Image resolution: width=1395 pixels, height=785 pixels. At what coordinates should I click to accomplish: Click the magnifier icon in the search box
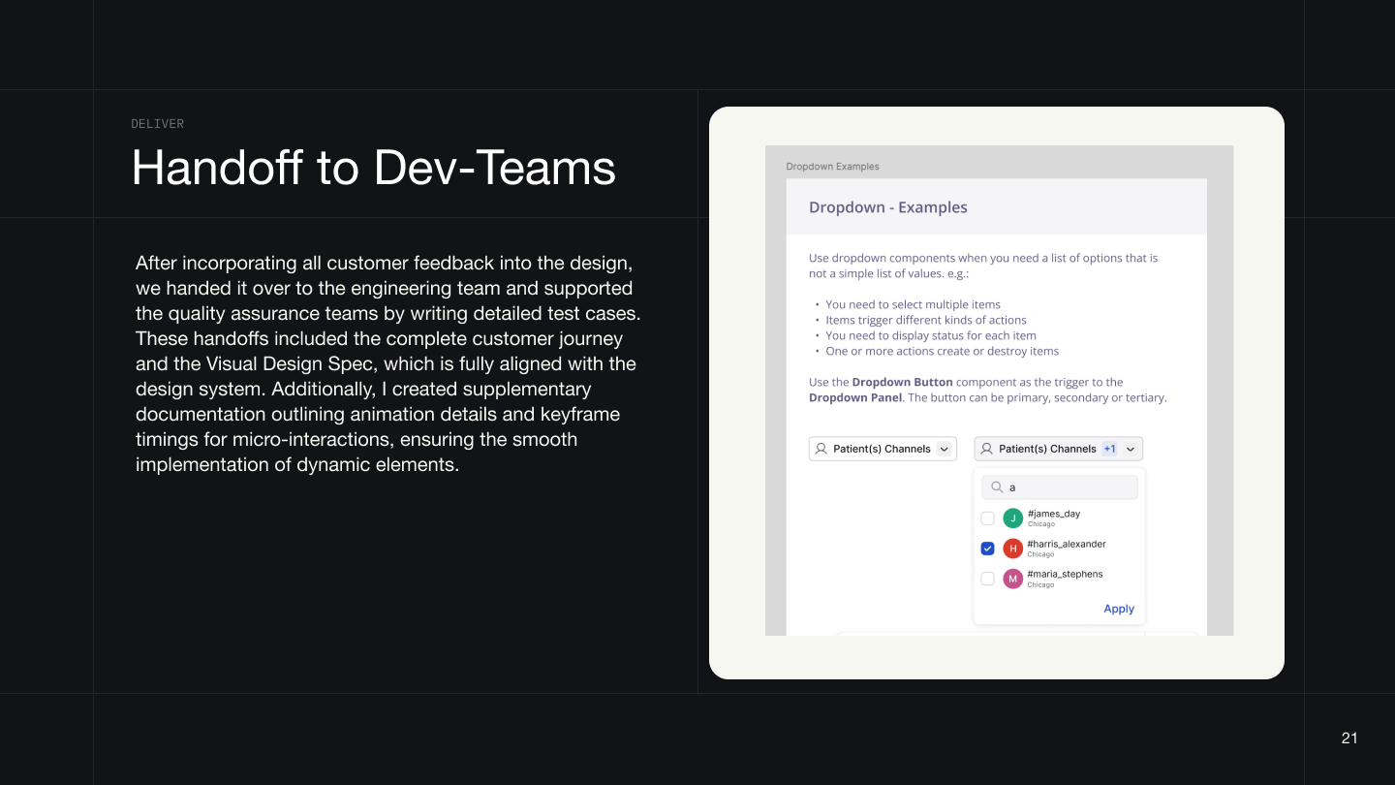(x=996, y=487)
